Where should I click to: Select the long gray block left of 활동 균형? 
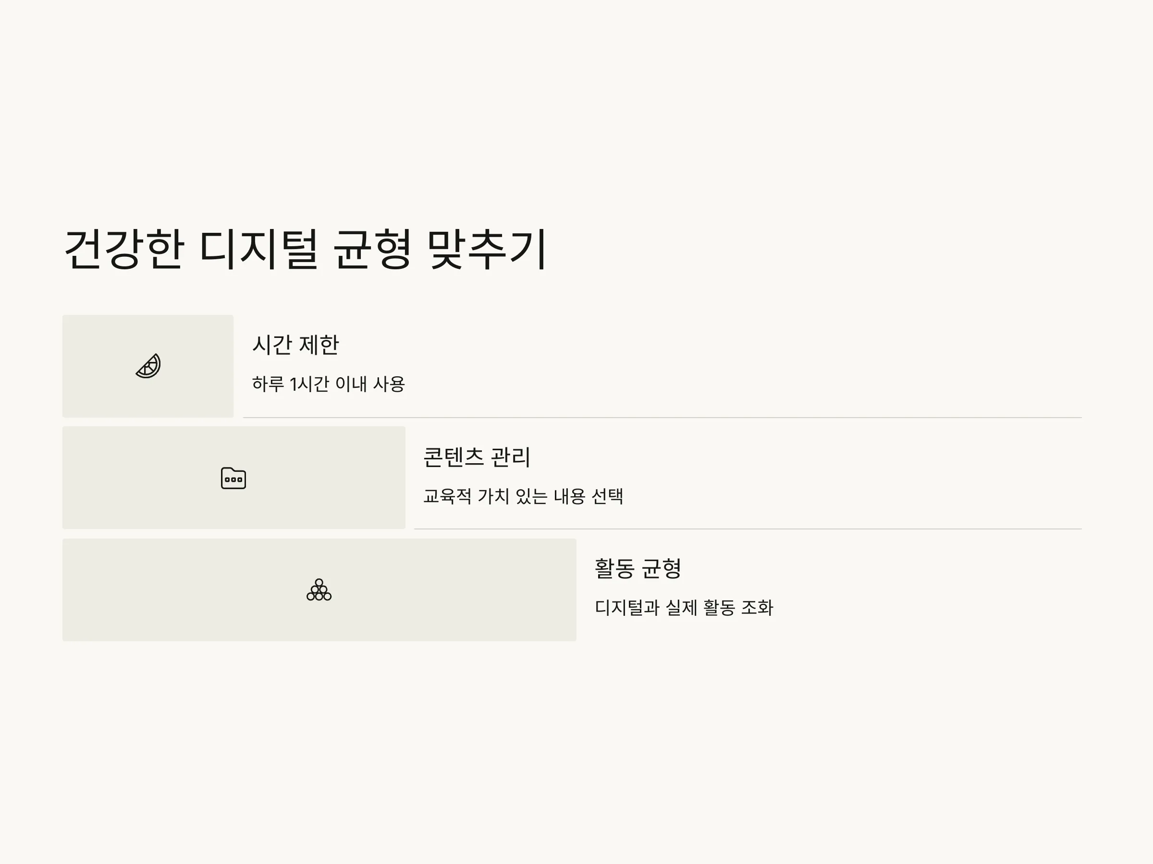coord(319,589)
